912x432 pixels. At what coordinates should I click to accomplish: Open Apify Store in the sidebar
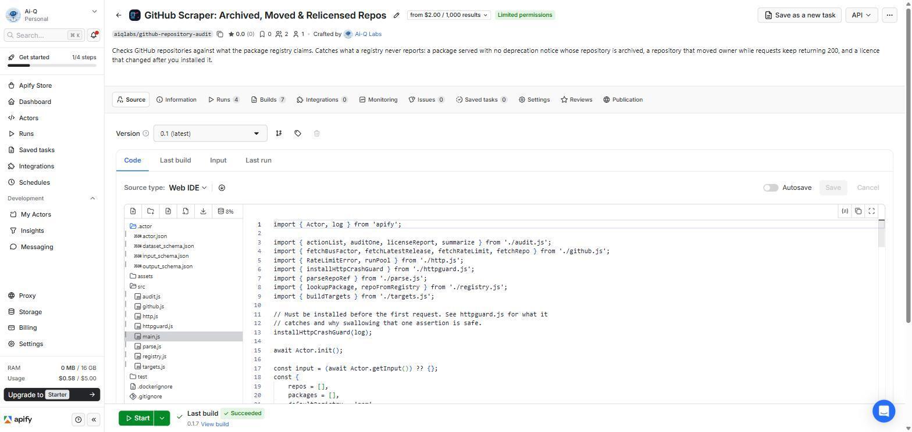coord(35,85)
